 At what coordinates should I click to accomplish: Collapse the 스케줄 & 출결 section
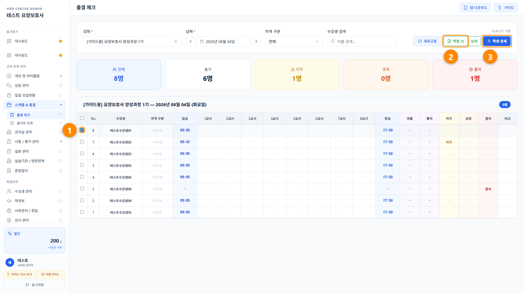point(35,105)
